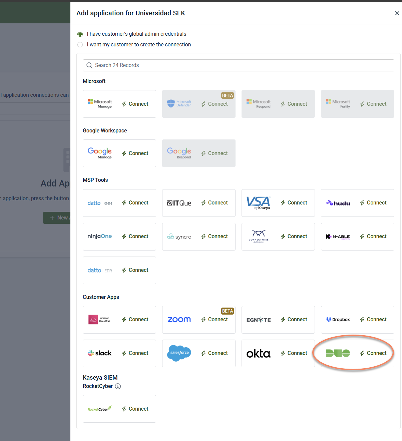Viewport: 402px width, 441px height.
Task: Connect the IT Glue application
Action: click(215, 203)
